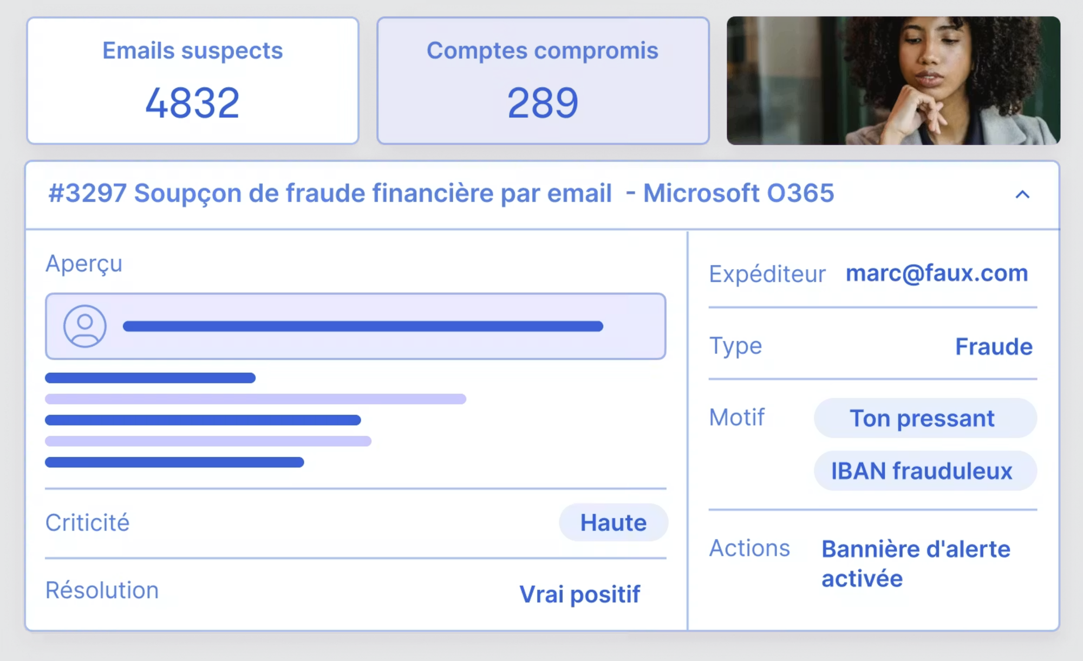The width and height of the screenshot is (1083, 661).
Task: Click the Aperçu section label
Action: pyautogui.click(x=84, y=264)
